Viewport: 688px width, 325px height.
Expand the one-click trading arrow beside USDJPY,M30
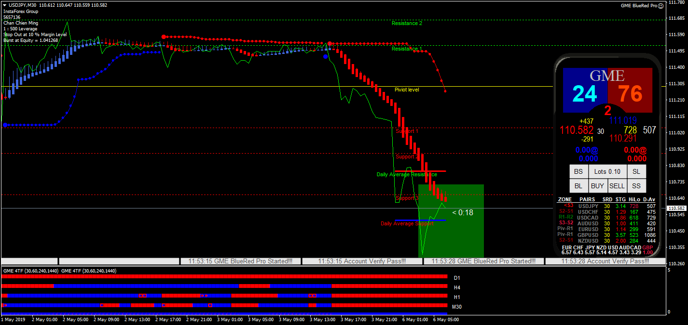click(4, 5)
